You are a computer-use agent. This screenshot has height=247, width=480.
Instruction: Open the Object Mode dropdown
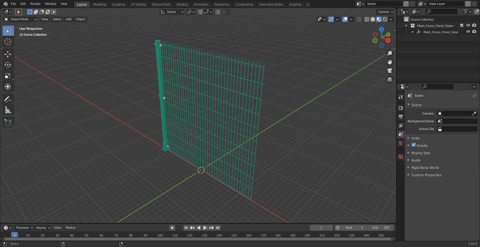point(20,19)
